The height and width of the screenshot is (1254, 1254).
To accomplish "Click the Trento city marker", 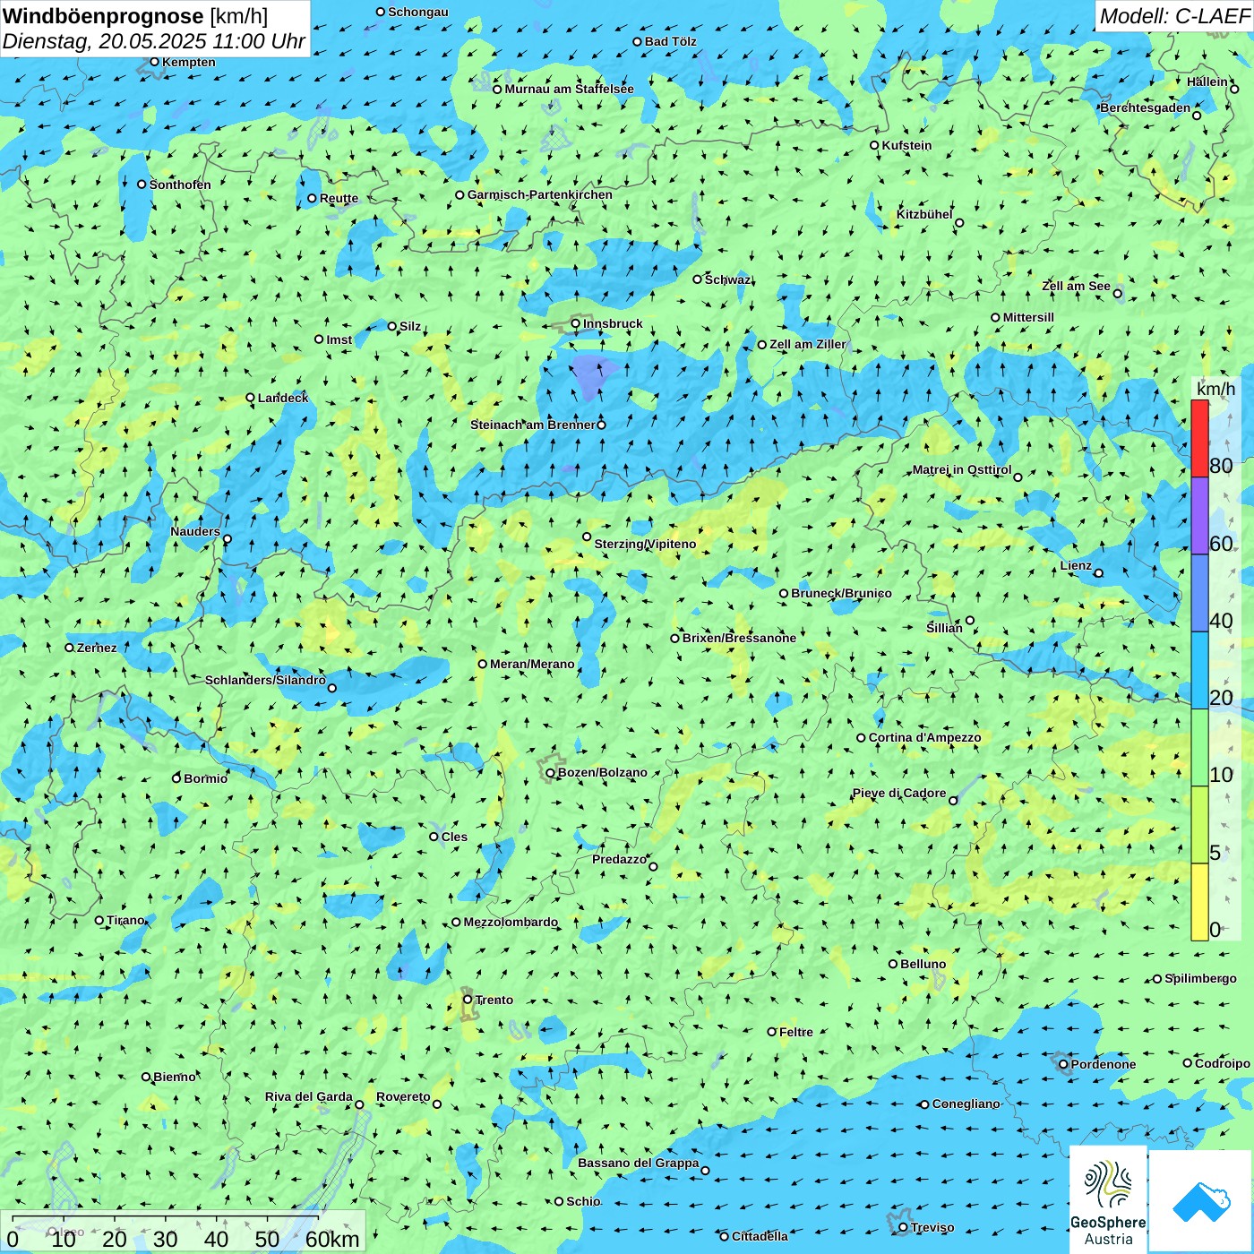I will [x=468, y=1000].
